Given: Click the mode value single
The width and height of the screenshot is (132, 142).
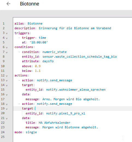Looking at the screenshot, I should [x=31, y=132].
